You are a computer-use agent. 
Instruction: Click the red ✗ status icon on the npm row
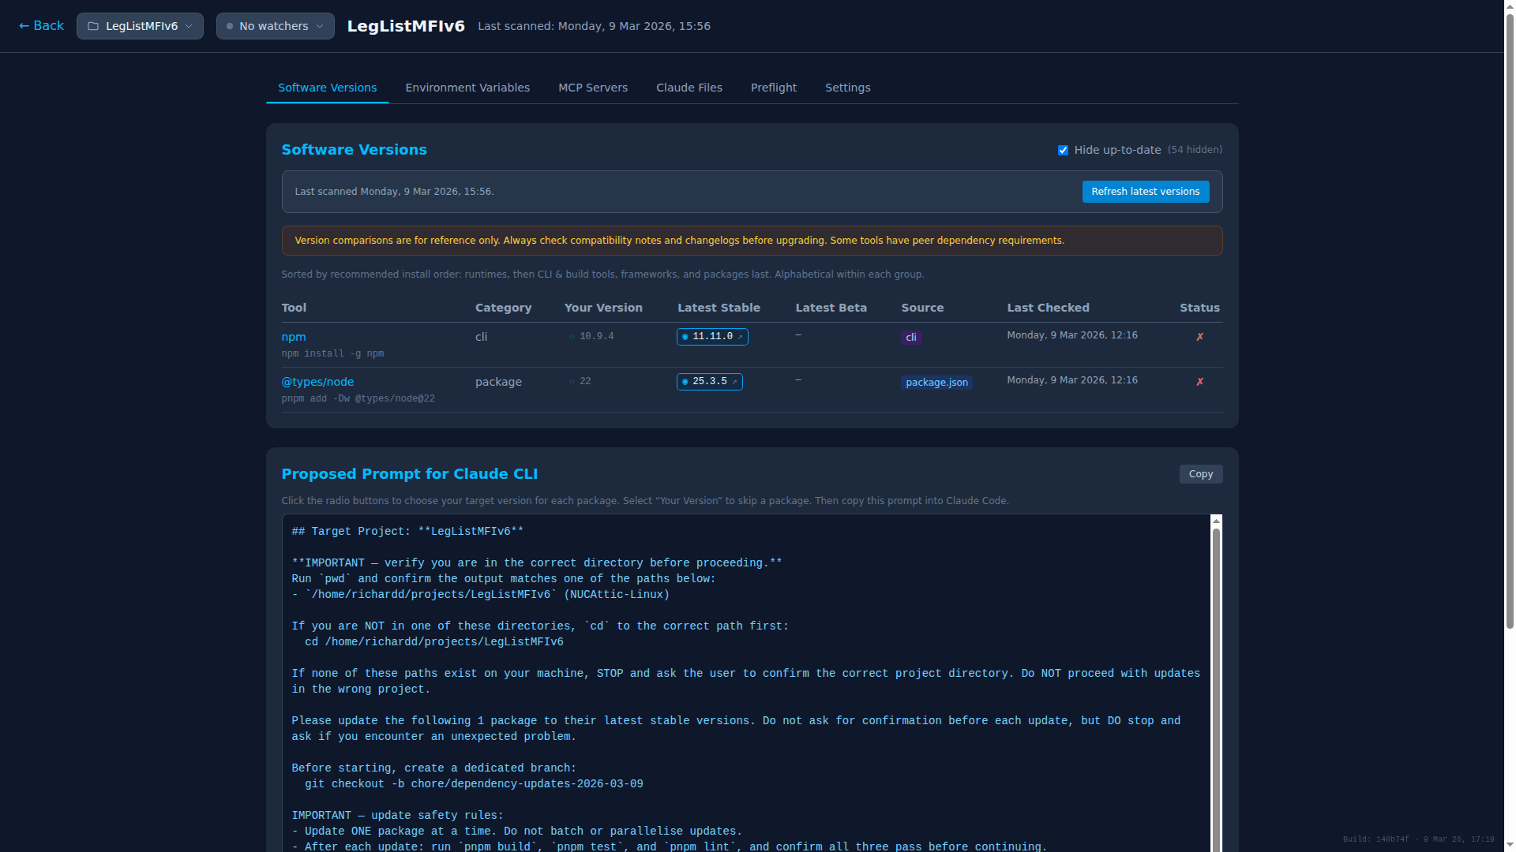[x=1200, y=336]
